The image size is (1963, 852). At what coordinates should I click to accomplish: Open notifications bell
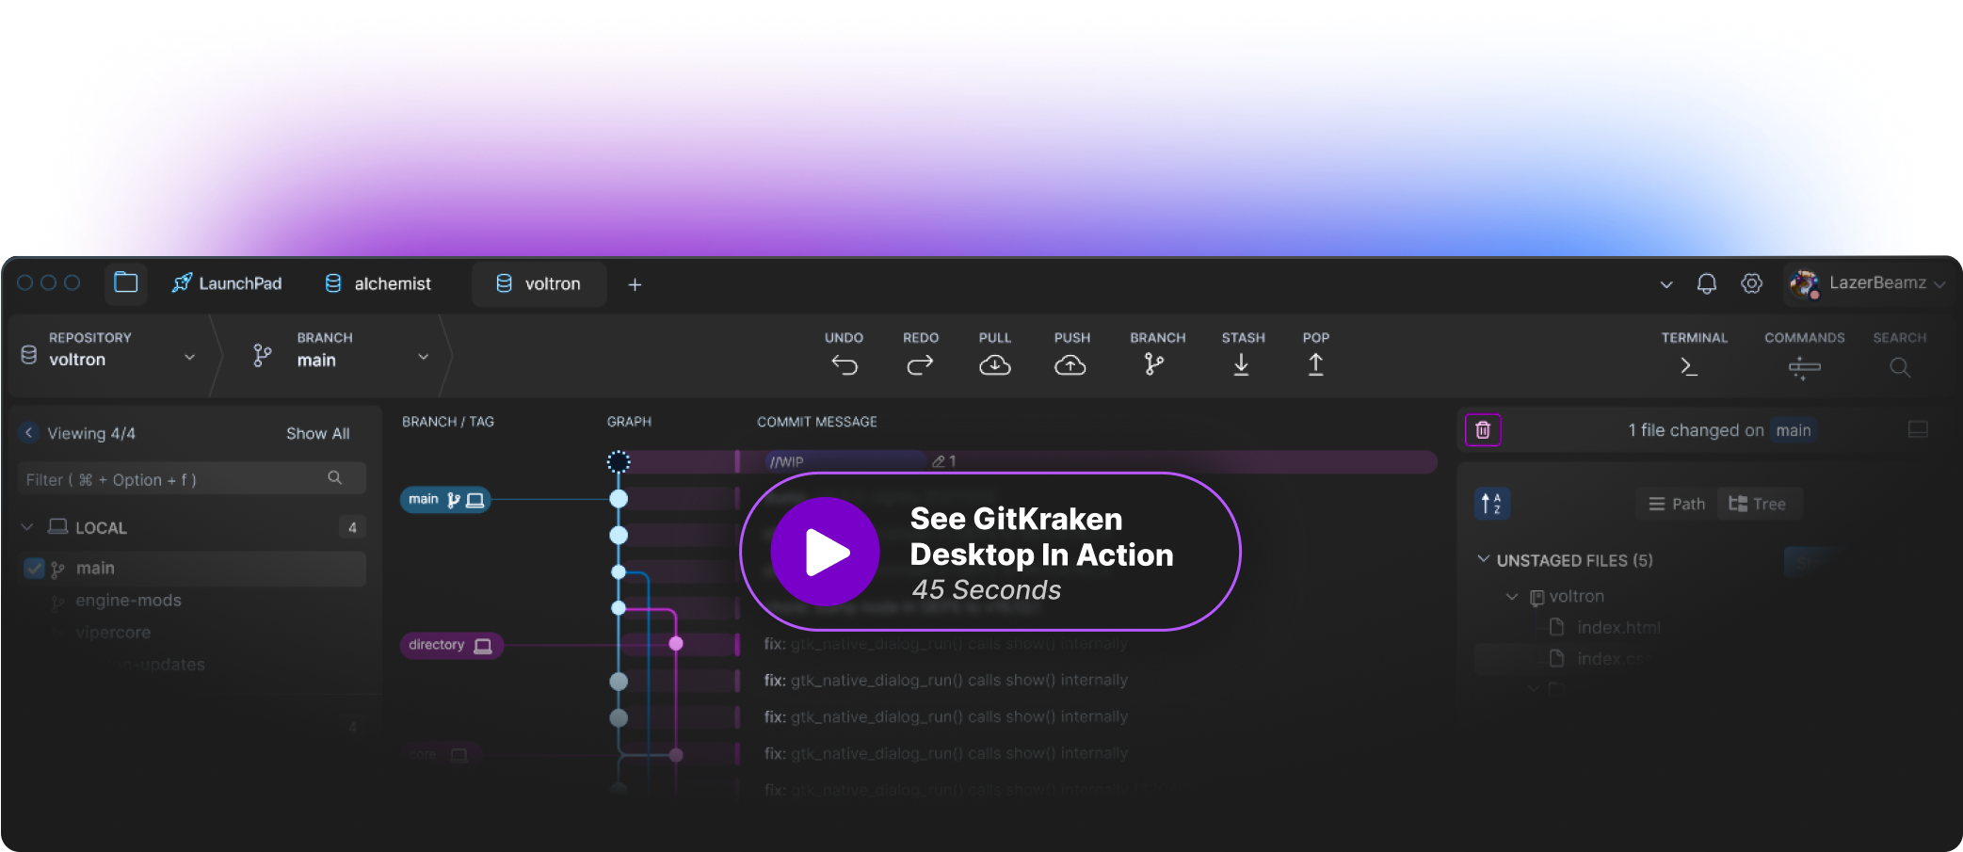[1706, 284]
